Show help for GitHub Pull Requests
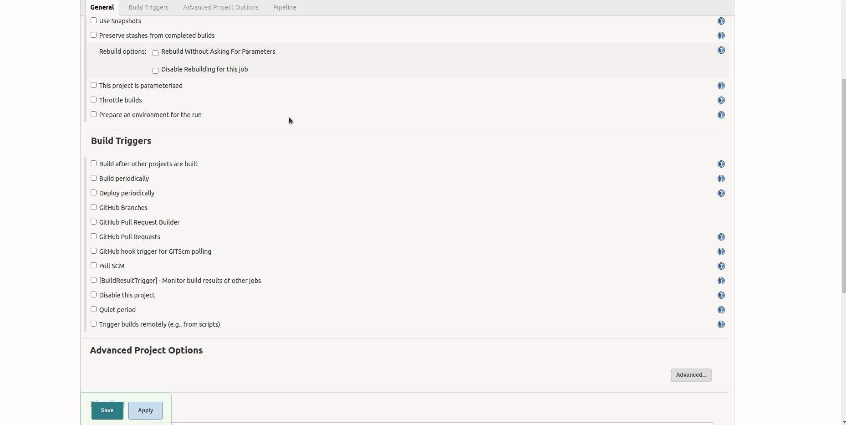 (721, 237)
